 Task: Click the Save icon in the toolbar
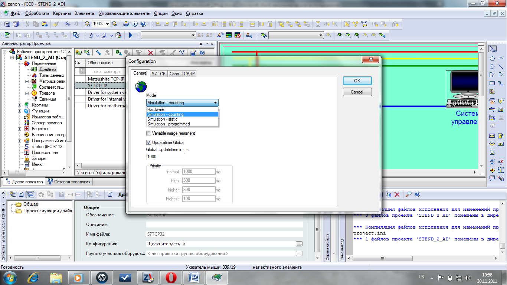click(7, 24)
